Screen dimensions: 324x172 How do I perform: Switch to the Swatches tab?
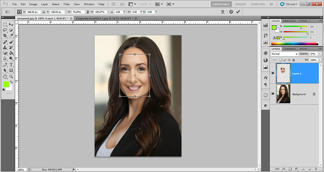pos(289,21)
